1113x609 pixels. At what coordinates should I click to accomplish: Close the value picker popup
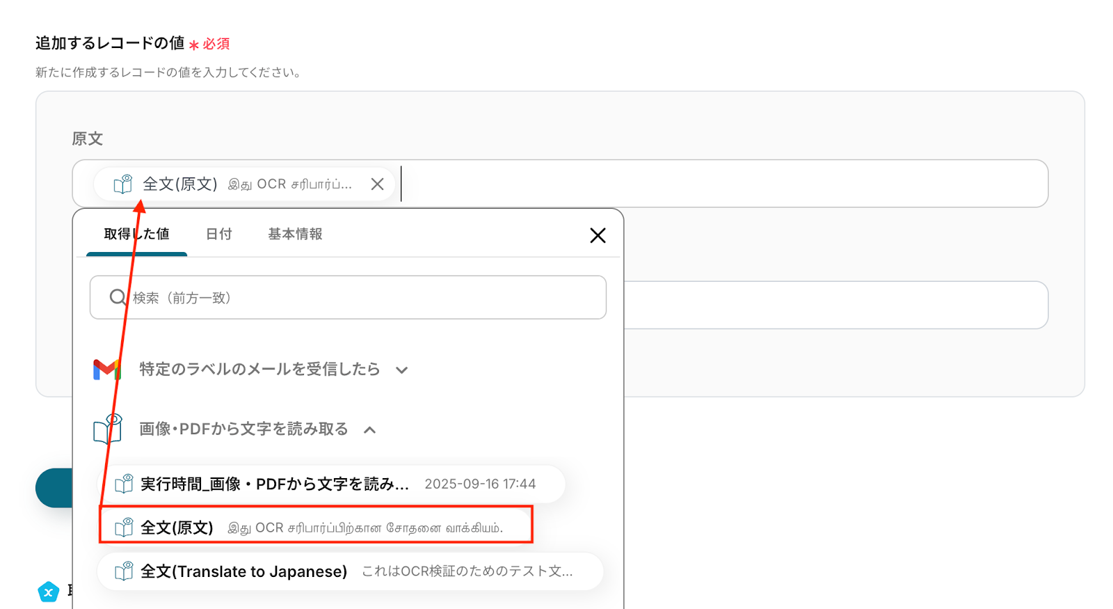598,235
